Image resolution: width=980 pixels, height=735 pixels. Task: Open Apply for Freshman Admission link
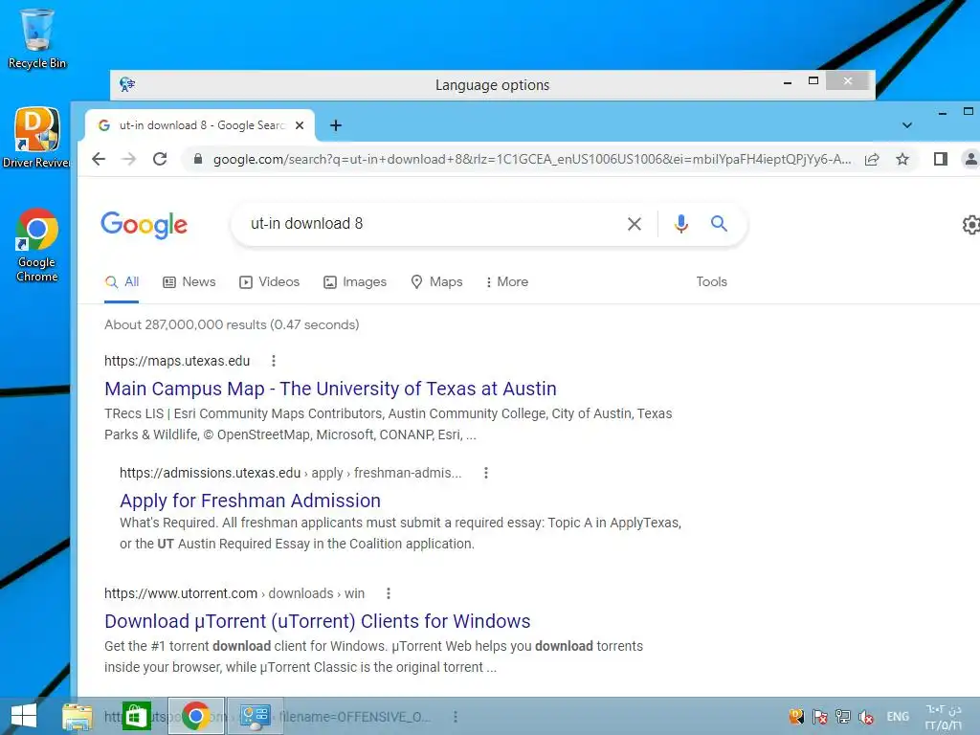pos(250,501)
